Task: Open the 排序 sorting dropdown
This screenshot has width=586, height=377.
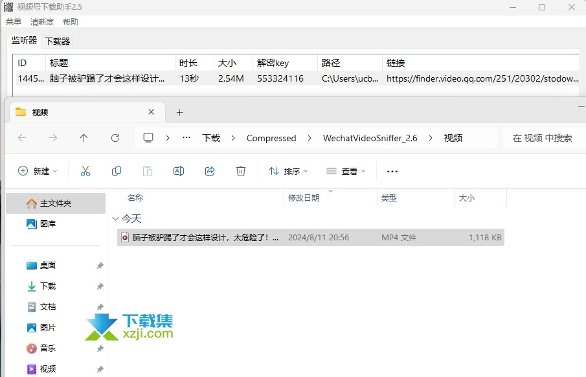Action: (x=287, y=170)
